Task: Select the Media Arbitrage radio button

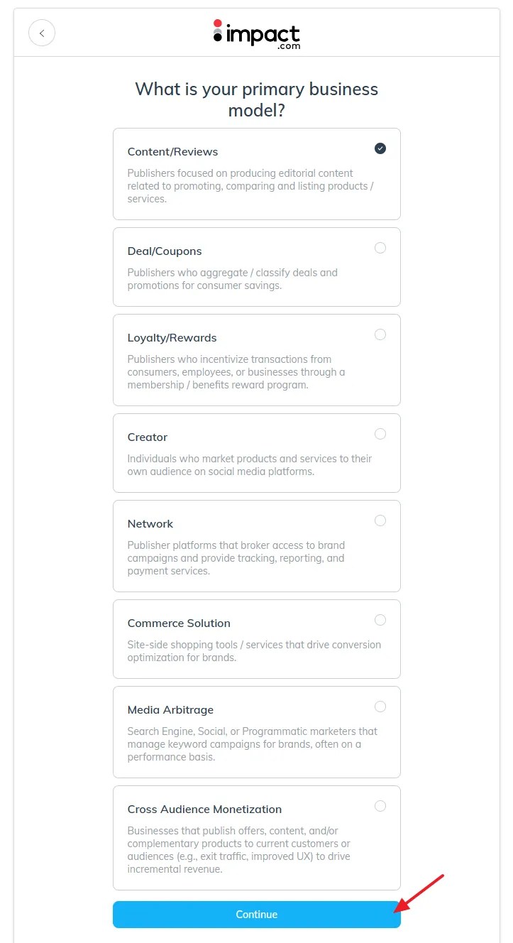Action: click(x=380, y=707)
